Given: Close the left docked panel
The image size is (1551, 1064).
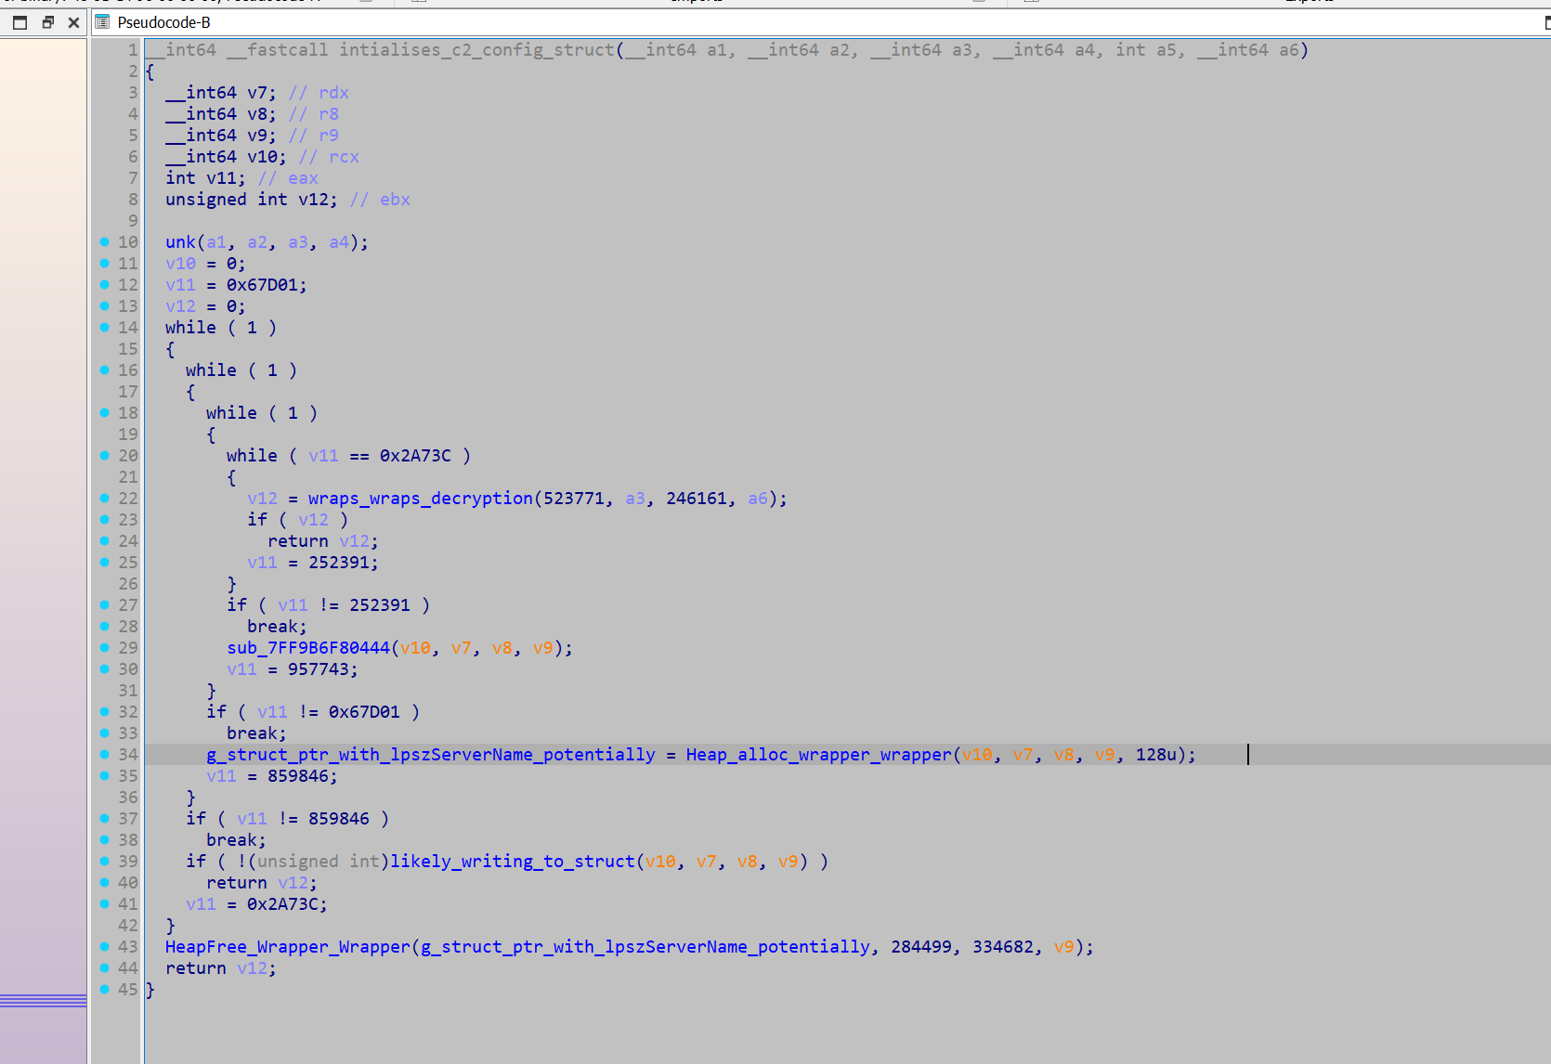Looking at the screenshot, I should point(73,22).
